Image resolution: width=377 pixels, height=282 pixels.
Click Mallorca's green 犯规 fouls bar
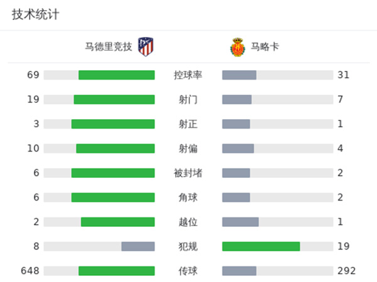[261, 246]
